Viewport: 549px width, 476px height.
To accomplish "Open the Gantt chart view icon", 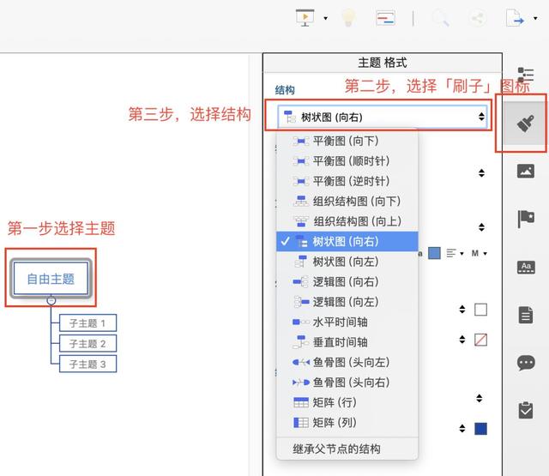I will pyautogui.click(x=385, y=18).
